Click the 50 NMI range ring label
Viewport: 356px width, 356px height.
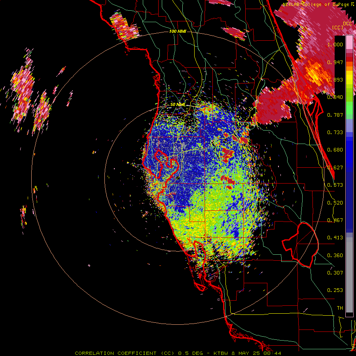(x=178, y=105)
